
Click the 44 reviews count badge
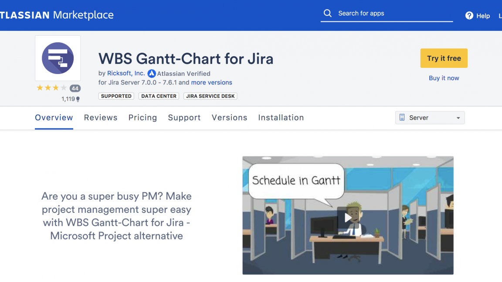click(x=75, y=88)
